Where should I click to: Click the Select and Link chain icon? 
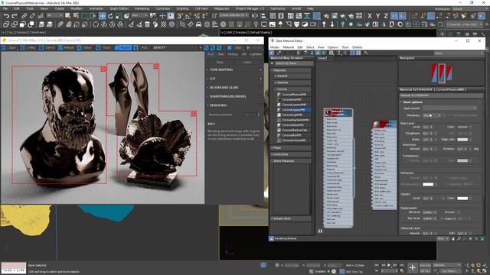[24, 15]
